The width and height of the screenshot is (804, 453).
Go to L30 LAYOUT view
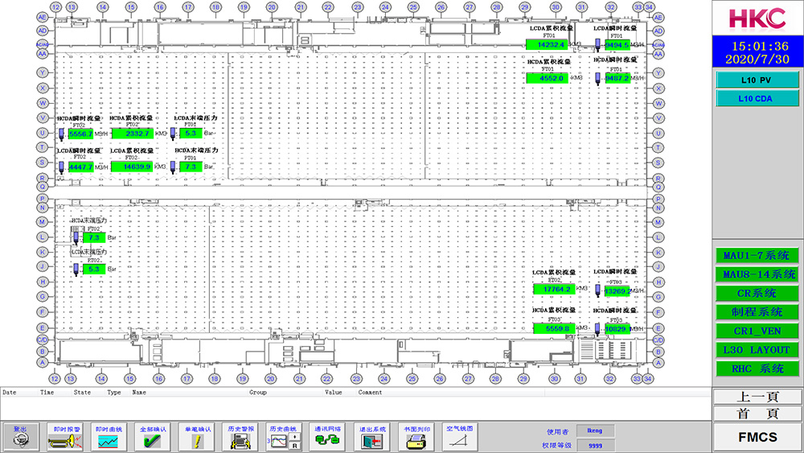click(x=758, y=350)
